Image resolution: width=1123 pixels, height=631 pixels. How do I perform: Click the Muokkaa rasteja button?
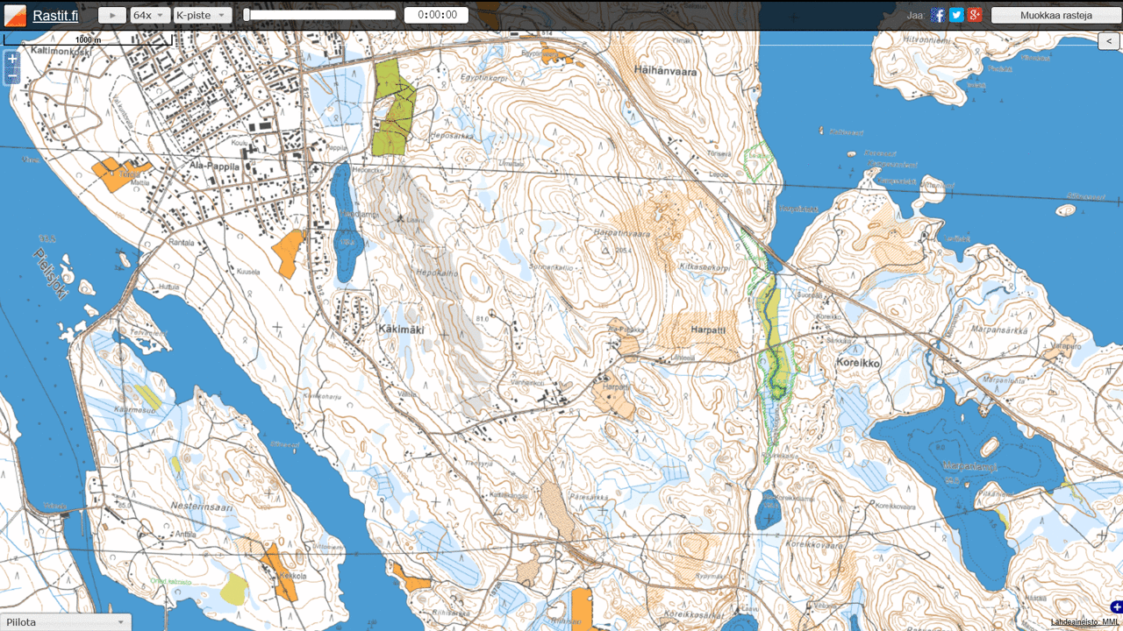(x=1055, y=15)
